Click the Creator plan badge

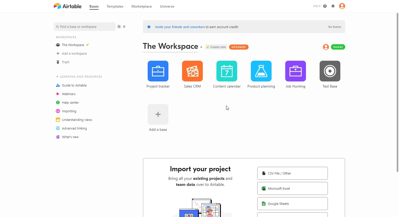[216, 47]
